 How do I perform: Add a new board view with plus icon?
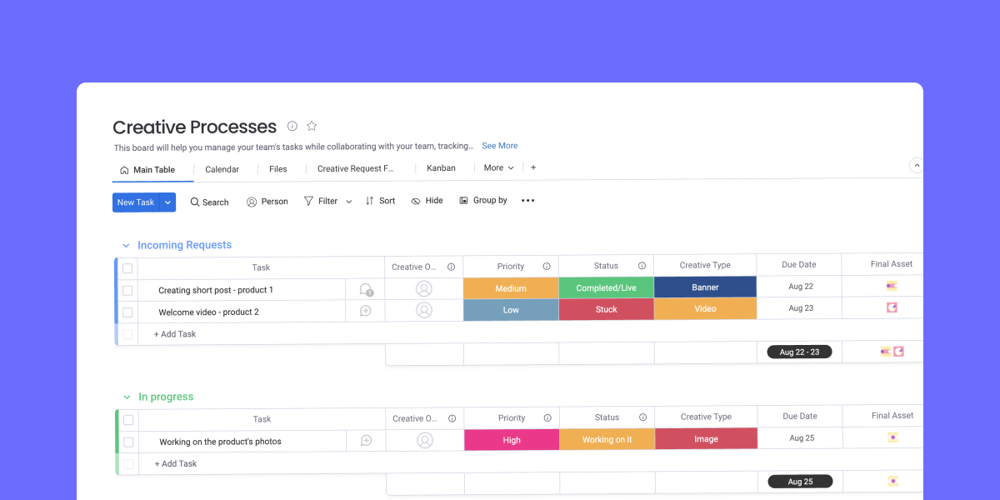(533, 167)
